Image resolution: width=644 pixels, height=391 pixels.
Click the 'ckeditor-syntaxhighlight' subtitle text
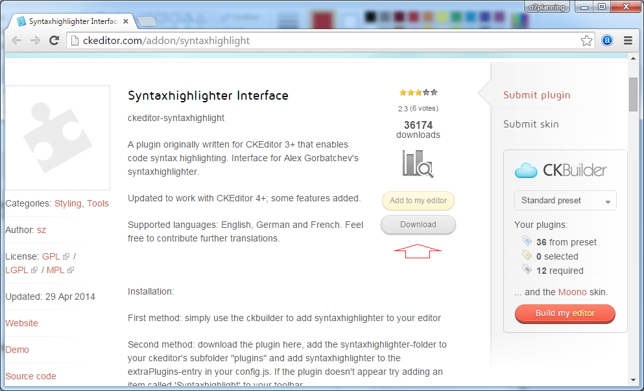tap(176, 118)
